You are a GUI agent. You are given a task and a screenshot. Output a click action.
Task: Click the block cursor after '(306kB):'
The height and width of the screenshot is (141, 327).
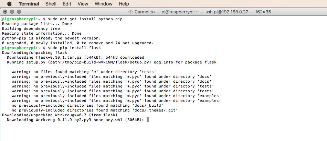point(148,120)
